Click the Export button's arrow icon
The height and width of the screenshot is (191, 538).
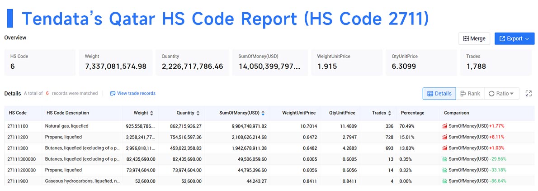(527, 39)
